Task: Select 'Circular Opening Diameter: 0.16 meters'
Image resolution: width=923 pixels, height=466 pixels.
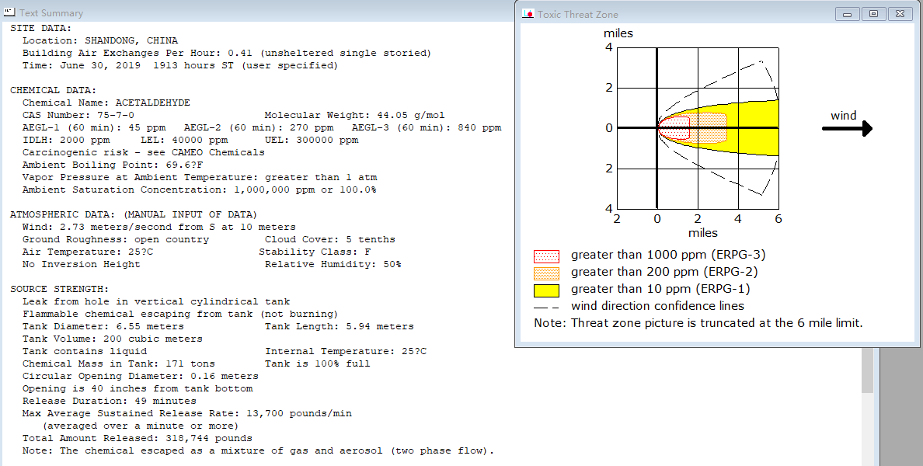Action: click(141, 376)
